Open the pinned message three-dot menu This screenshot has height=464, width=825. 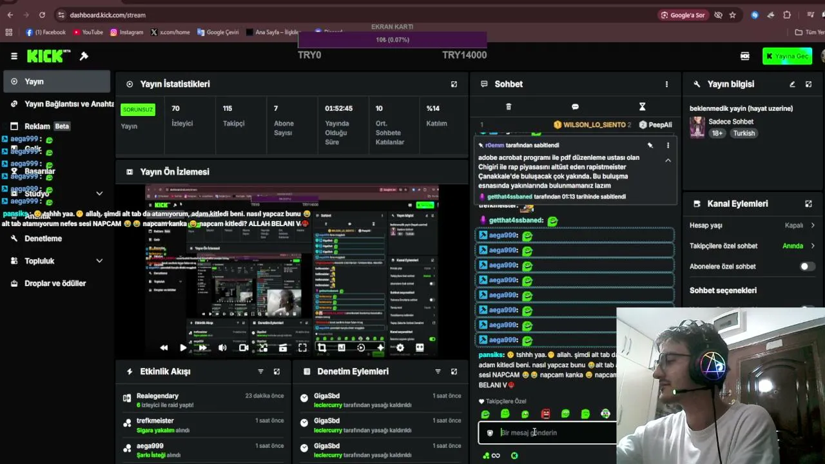668,145
